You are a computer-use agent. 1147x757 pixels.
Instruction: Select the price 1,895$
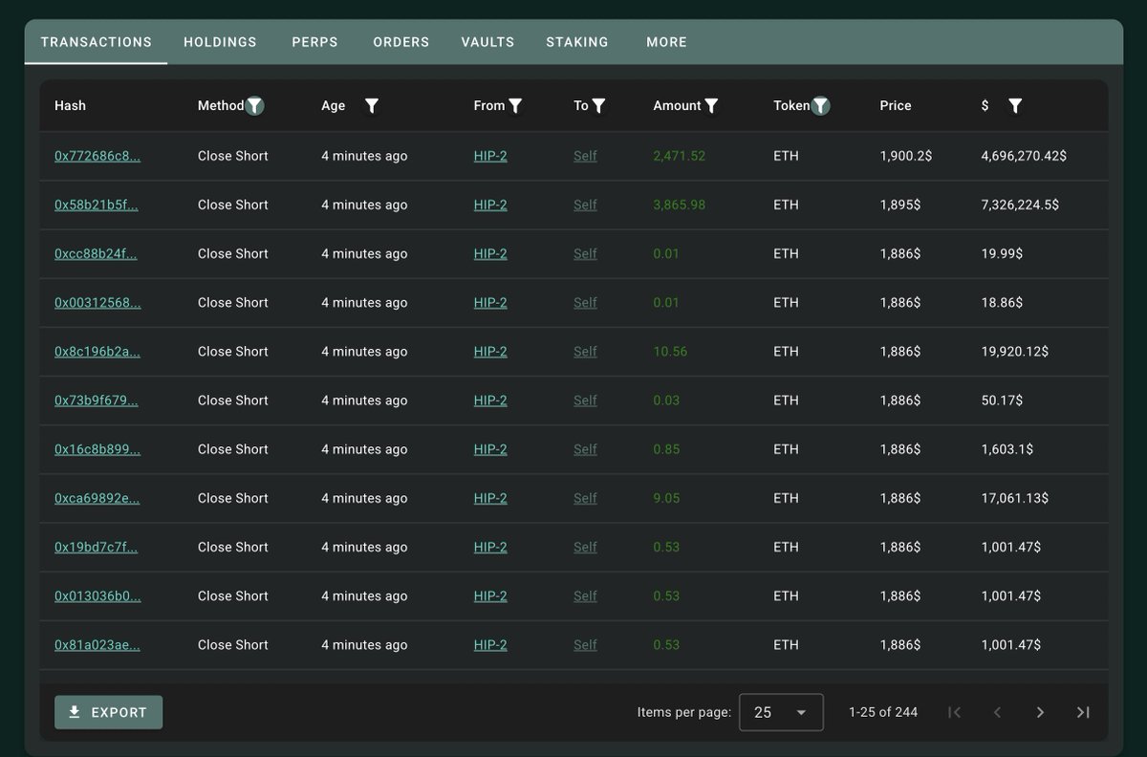tap(900, 205)
